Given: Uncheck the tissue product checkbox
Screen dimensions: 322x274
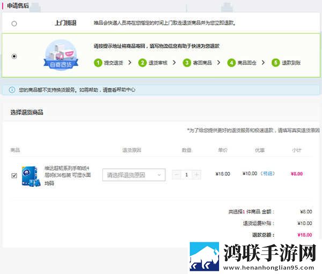Looking at the screenshot, I should pos(14,175).
